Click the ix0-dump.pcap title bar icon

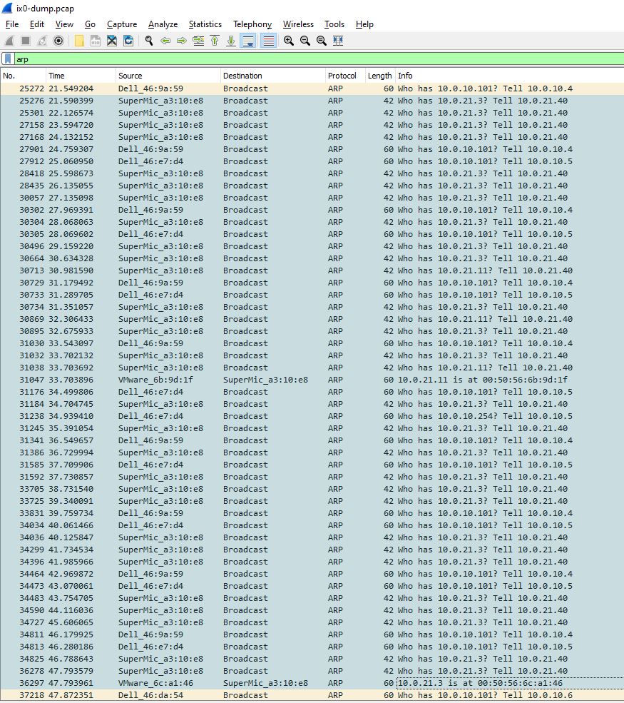coord(7,8)
